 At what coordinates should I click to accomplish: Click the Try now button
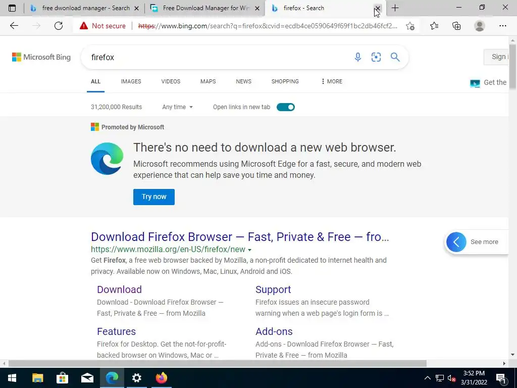tap(154, 197)
